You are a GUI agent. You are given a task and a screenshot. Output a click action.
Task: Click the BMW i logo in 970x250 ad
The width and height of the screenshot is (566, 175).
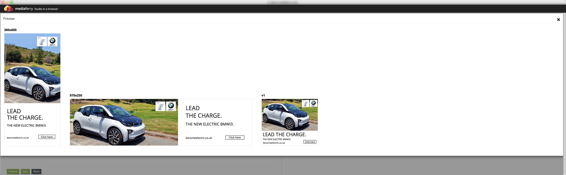coord(160,106)
